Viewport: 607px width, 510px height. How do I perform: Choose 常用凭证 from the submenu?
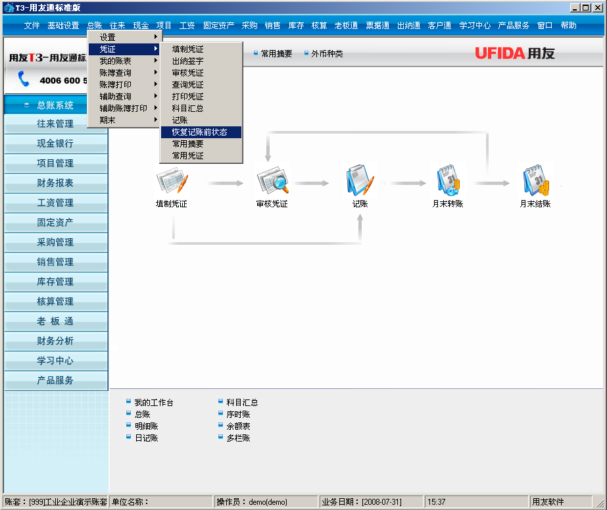point(201,156)
